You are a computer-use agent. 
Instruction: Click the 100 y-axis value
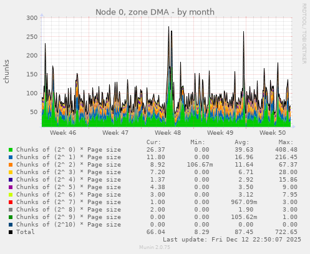tap(32, 93)
